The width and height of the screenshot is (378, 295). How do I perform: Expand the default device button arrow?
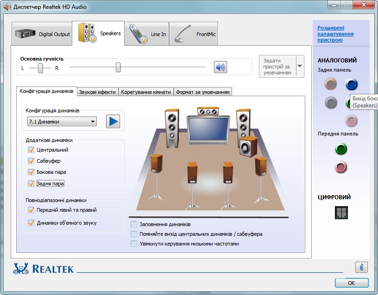(300, 66)
